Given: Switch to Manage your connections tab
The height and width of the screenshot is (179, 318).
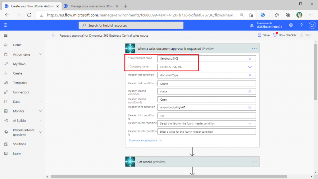Looking at the screenshot, I should (x=92, y=6).
